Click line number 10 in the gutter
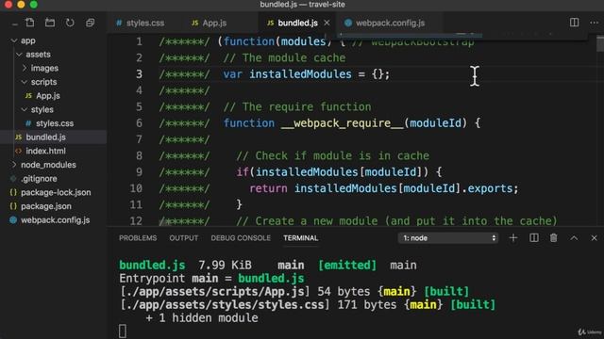The height and width of the screenshot is (339, 604). (x=136, y=188)
